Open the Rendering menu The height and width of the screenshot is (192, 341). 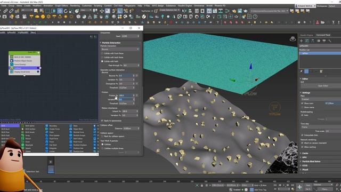[75, 6]
